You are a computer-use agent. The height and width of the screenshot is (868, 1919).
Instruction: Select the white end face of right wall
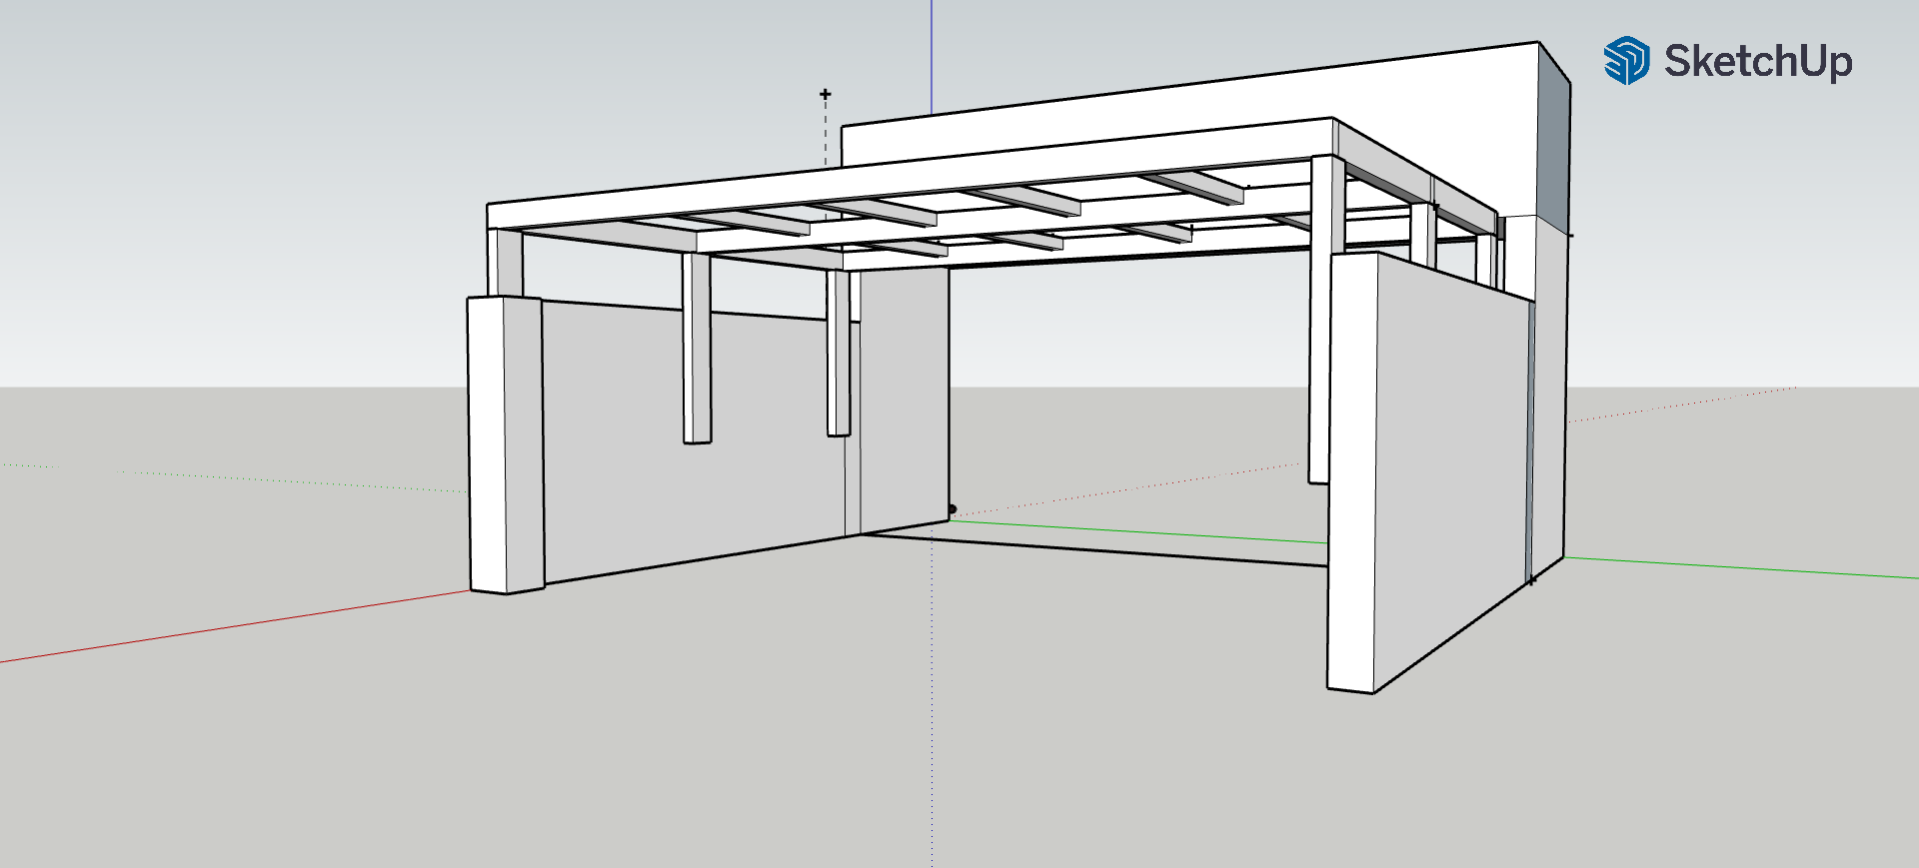pos(1351,469)
